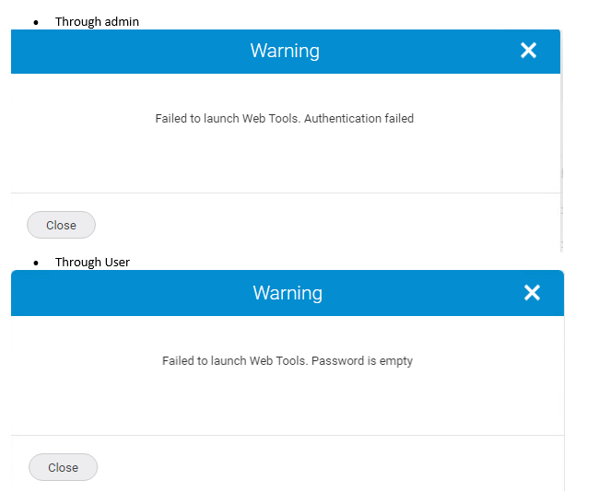Click Close button under Authentication failed message

(x=61, y=225)
